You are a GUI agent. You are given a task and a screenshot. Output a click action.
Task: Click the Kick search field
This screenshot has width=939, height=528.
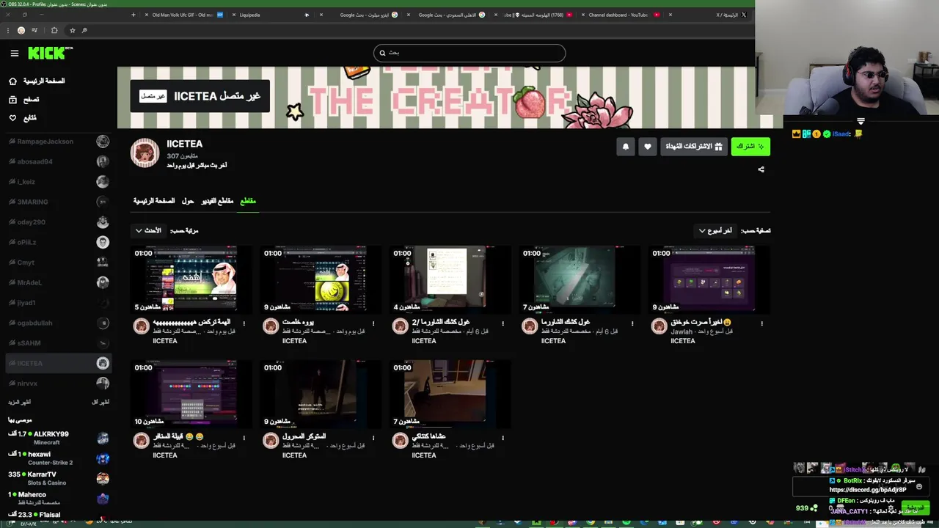(469, 53)
